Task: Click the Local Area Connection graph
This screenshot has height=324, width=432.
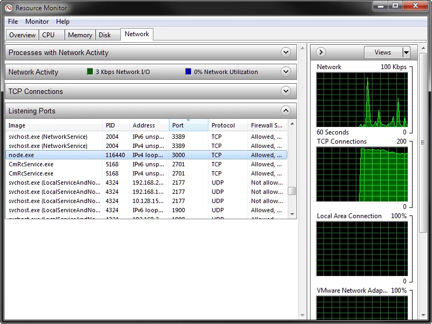Action: coord(362,247)
